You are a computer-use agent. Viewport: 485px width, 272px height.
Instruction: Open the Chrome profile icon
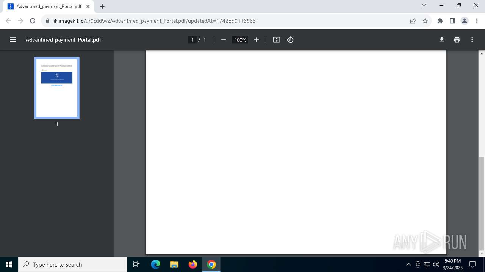click(x=465, y=21)
